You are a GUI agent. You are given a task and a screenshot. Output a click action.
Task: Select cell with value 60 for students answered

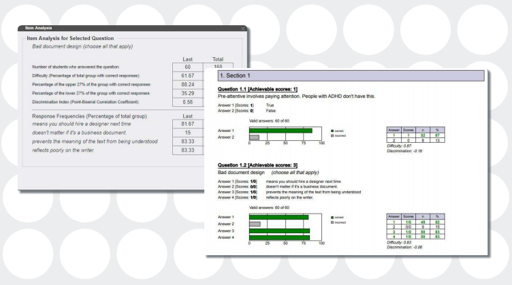[188, 67]
